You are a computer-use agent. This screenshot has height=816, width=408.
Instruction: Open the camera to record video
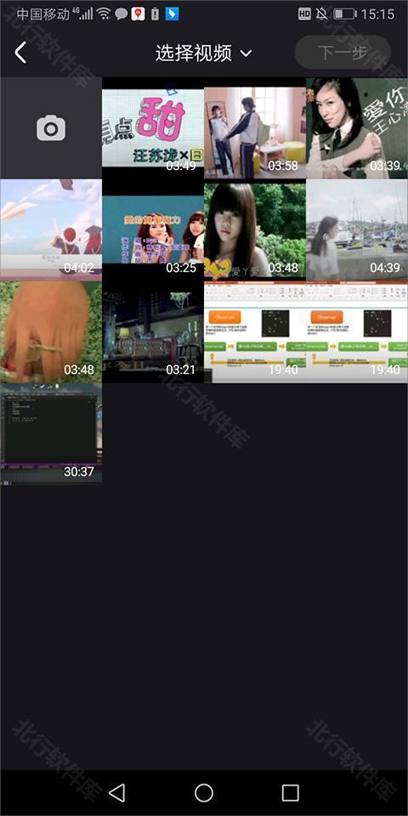51,128
